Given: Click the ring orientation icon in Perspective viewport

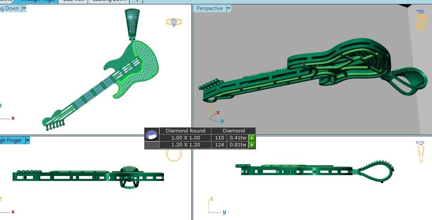Looking at the screenshot, I should [421, 19].
